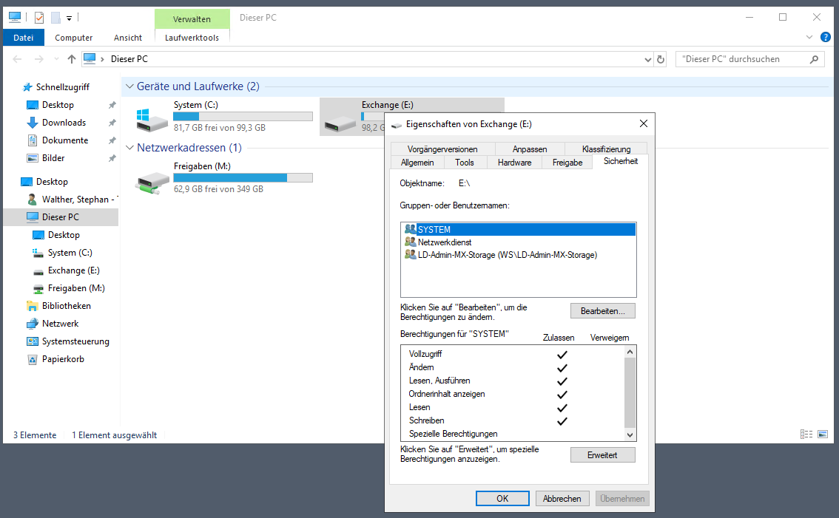Image resolution: width=839 pixels, height=518 pixels.
Task: Open the Klassifizierung tab
Action: (606, 149)
